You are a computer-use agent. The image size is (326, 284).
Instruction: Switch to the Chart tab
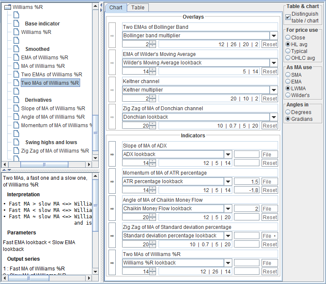click(x=116, y=8)
